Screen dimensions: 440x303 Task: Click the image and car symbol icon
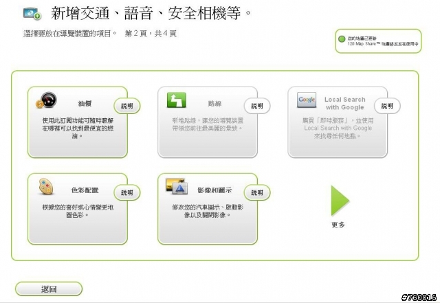tap(177, 186)
